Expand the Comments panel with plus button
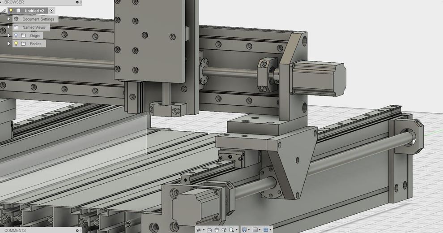443x233 pixels. 77,230
